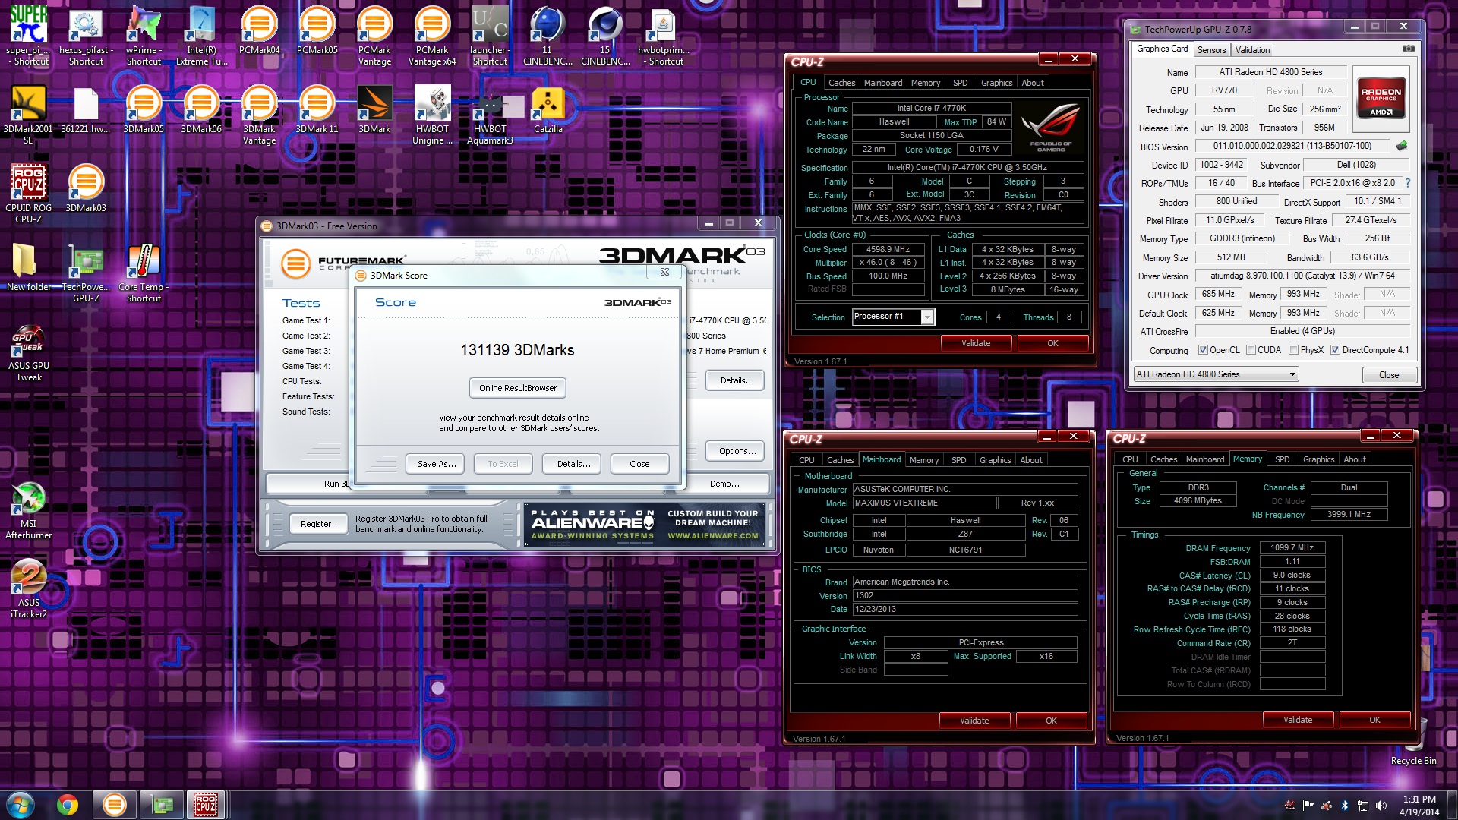Open SPD tab in top CPU-Z window

[961, 83]
